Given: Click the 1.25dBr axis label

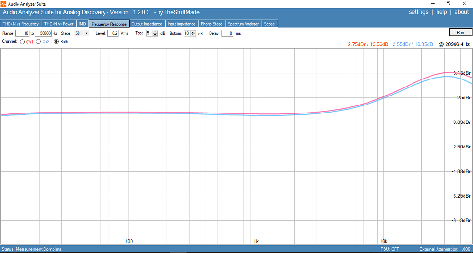Looking at the screenshot, I should [462, 98].
